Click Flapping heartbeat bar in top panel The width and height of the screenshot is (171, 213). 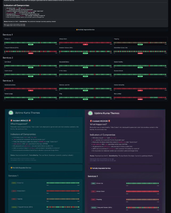point(140,43)
